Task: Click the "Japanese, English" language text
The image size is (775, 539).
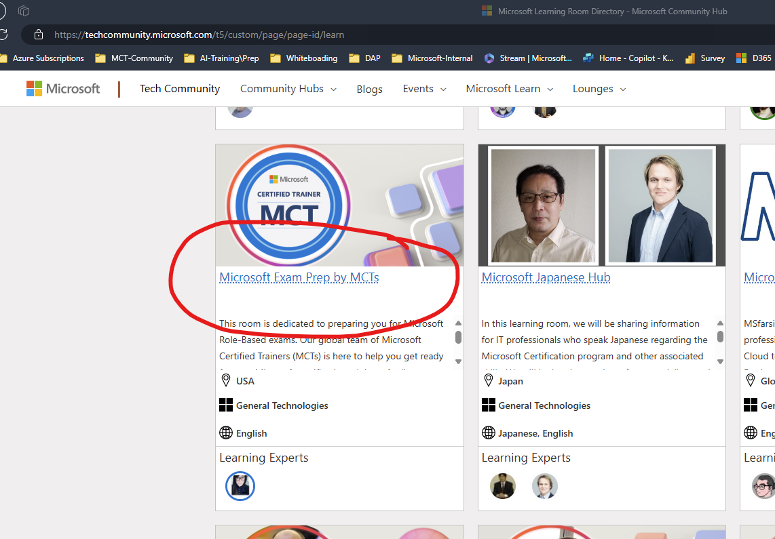Action: pyautogui.click(x=535, y=433)
